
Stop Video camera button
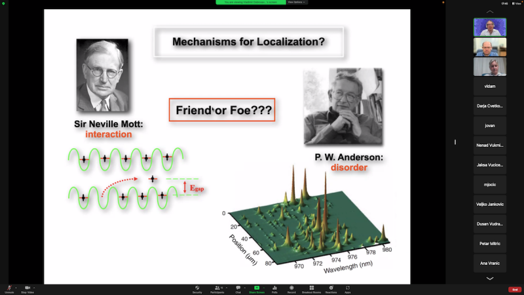tap(28, 288)
